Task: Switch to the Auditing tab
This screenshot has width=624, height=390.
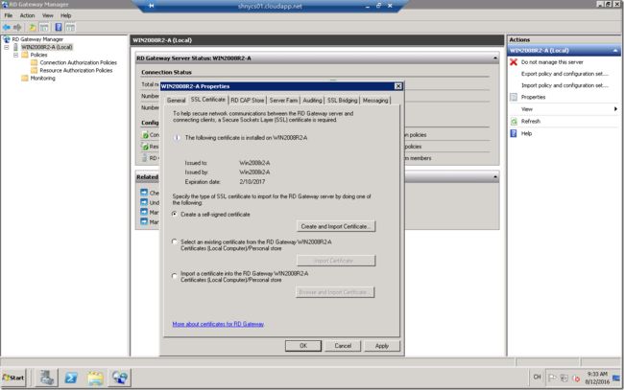Action: point(312,101)
